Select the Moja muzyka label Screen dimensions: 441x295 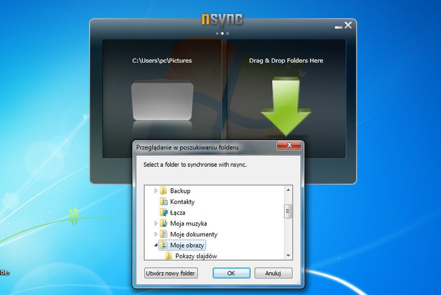188,224
